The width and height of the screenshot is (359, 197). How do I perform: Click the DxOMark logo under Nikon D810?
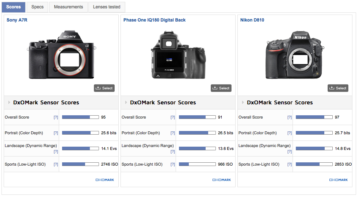click(x=339, y=180)
